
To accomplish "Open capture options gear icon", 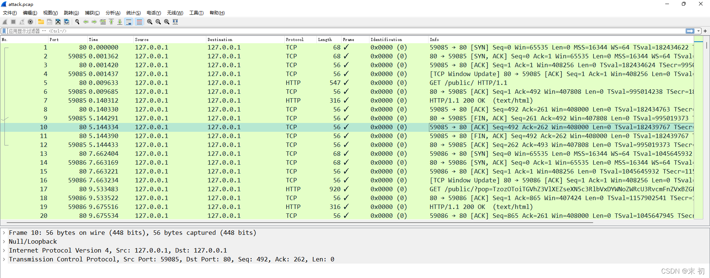I will pos(30,22).
